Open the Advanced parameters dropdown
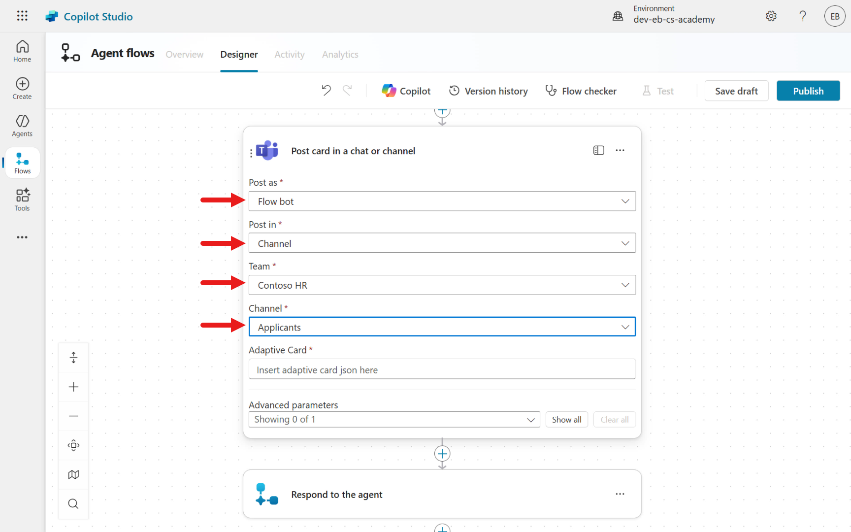Image resolution: width=851 pixels, height=532 pixels. click(394, 420)
